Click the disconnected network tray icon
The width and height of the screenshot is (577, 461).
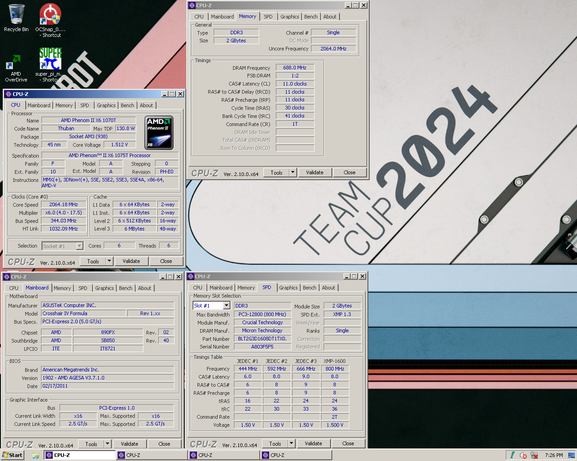tap(534, 455)
